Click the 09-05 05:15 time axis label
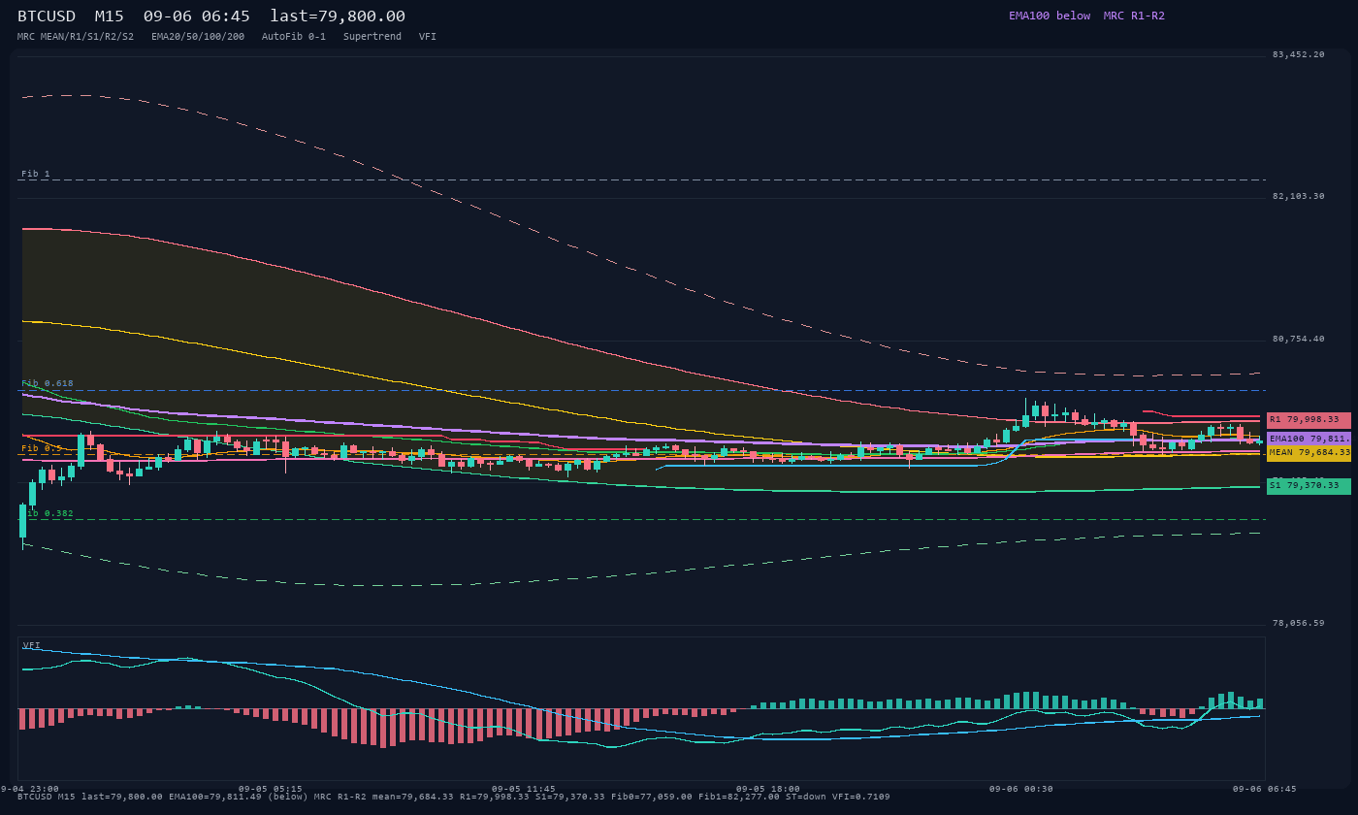This screenshot has height=815, width=1358. click(x=271, y=789)
